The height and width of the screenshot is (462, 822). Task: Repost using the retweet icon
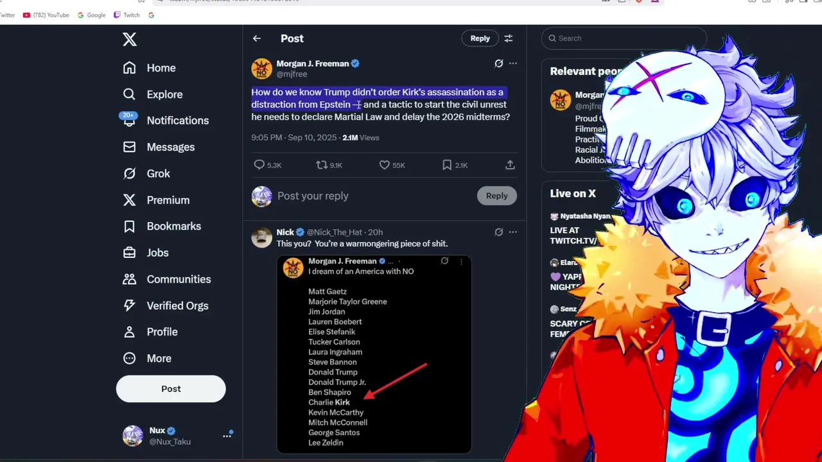tap(322, 165)
